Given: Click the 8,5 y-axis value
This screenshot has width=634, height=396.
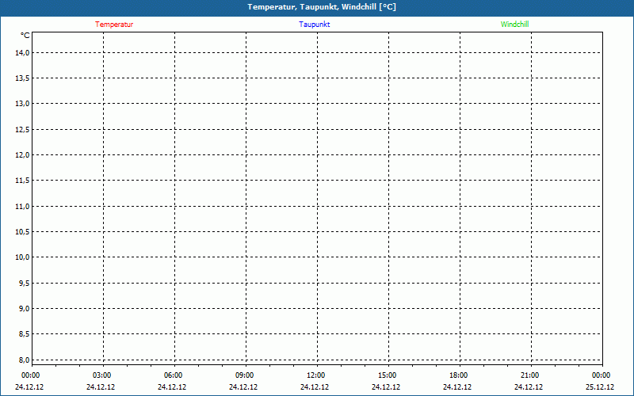Looking at the screenshot, I should click(24, 333).
